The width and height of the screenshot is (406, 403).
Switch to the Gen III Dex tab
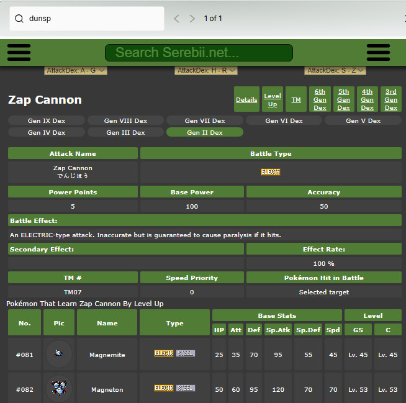point(125,132)
